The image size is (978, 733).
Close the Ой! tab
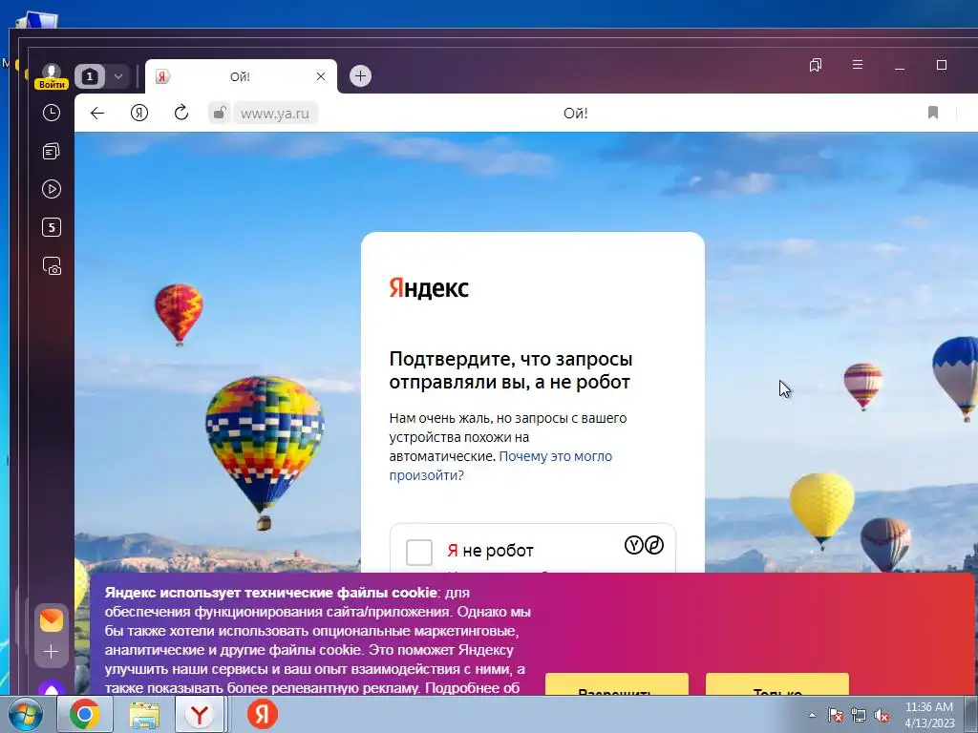tap(321, 76)
